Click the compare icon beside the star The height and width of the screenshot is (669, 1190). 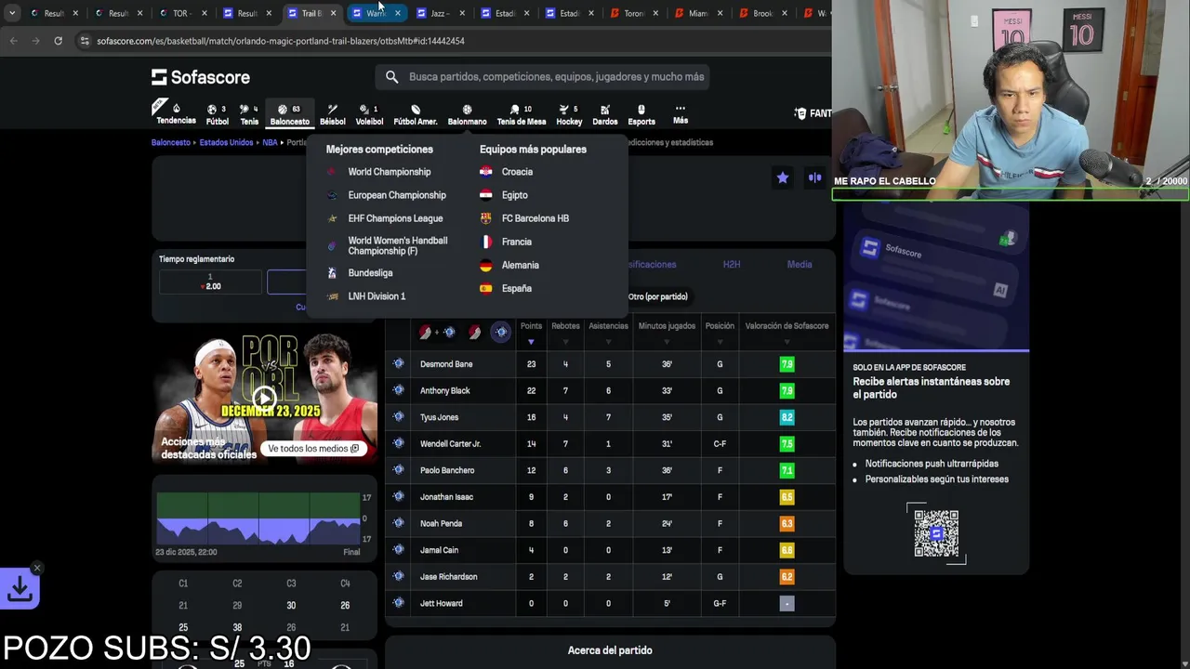coord(814,177)
